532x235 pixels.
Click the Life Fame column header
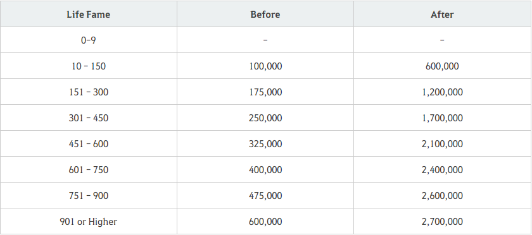tap(89, 15)
